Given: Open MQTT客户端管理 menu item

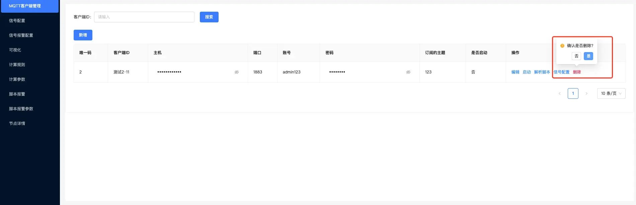Looking at the screenshot, I should [30, 6].
